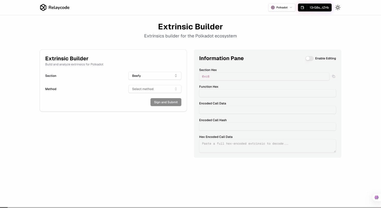Select the Relaycode wordmark in the header
This screenshot has height=208, width=381.
pos(59,7)
